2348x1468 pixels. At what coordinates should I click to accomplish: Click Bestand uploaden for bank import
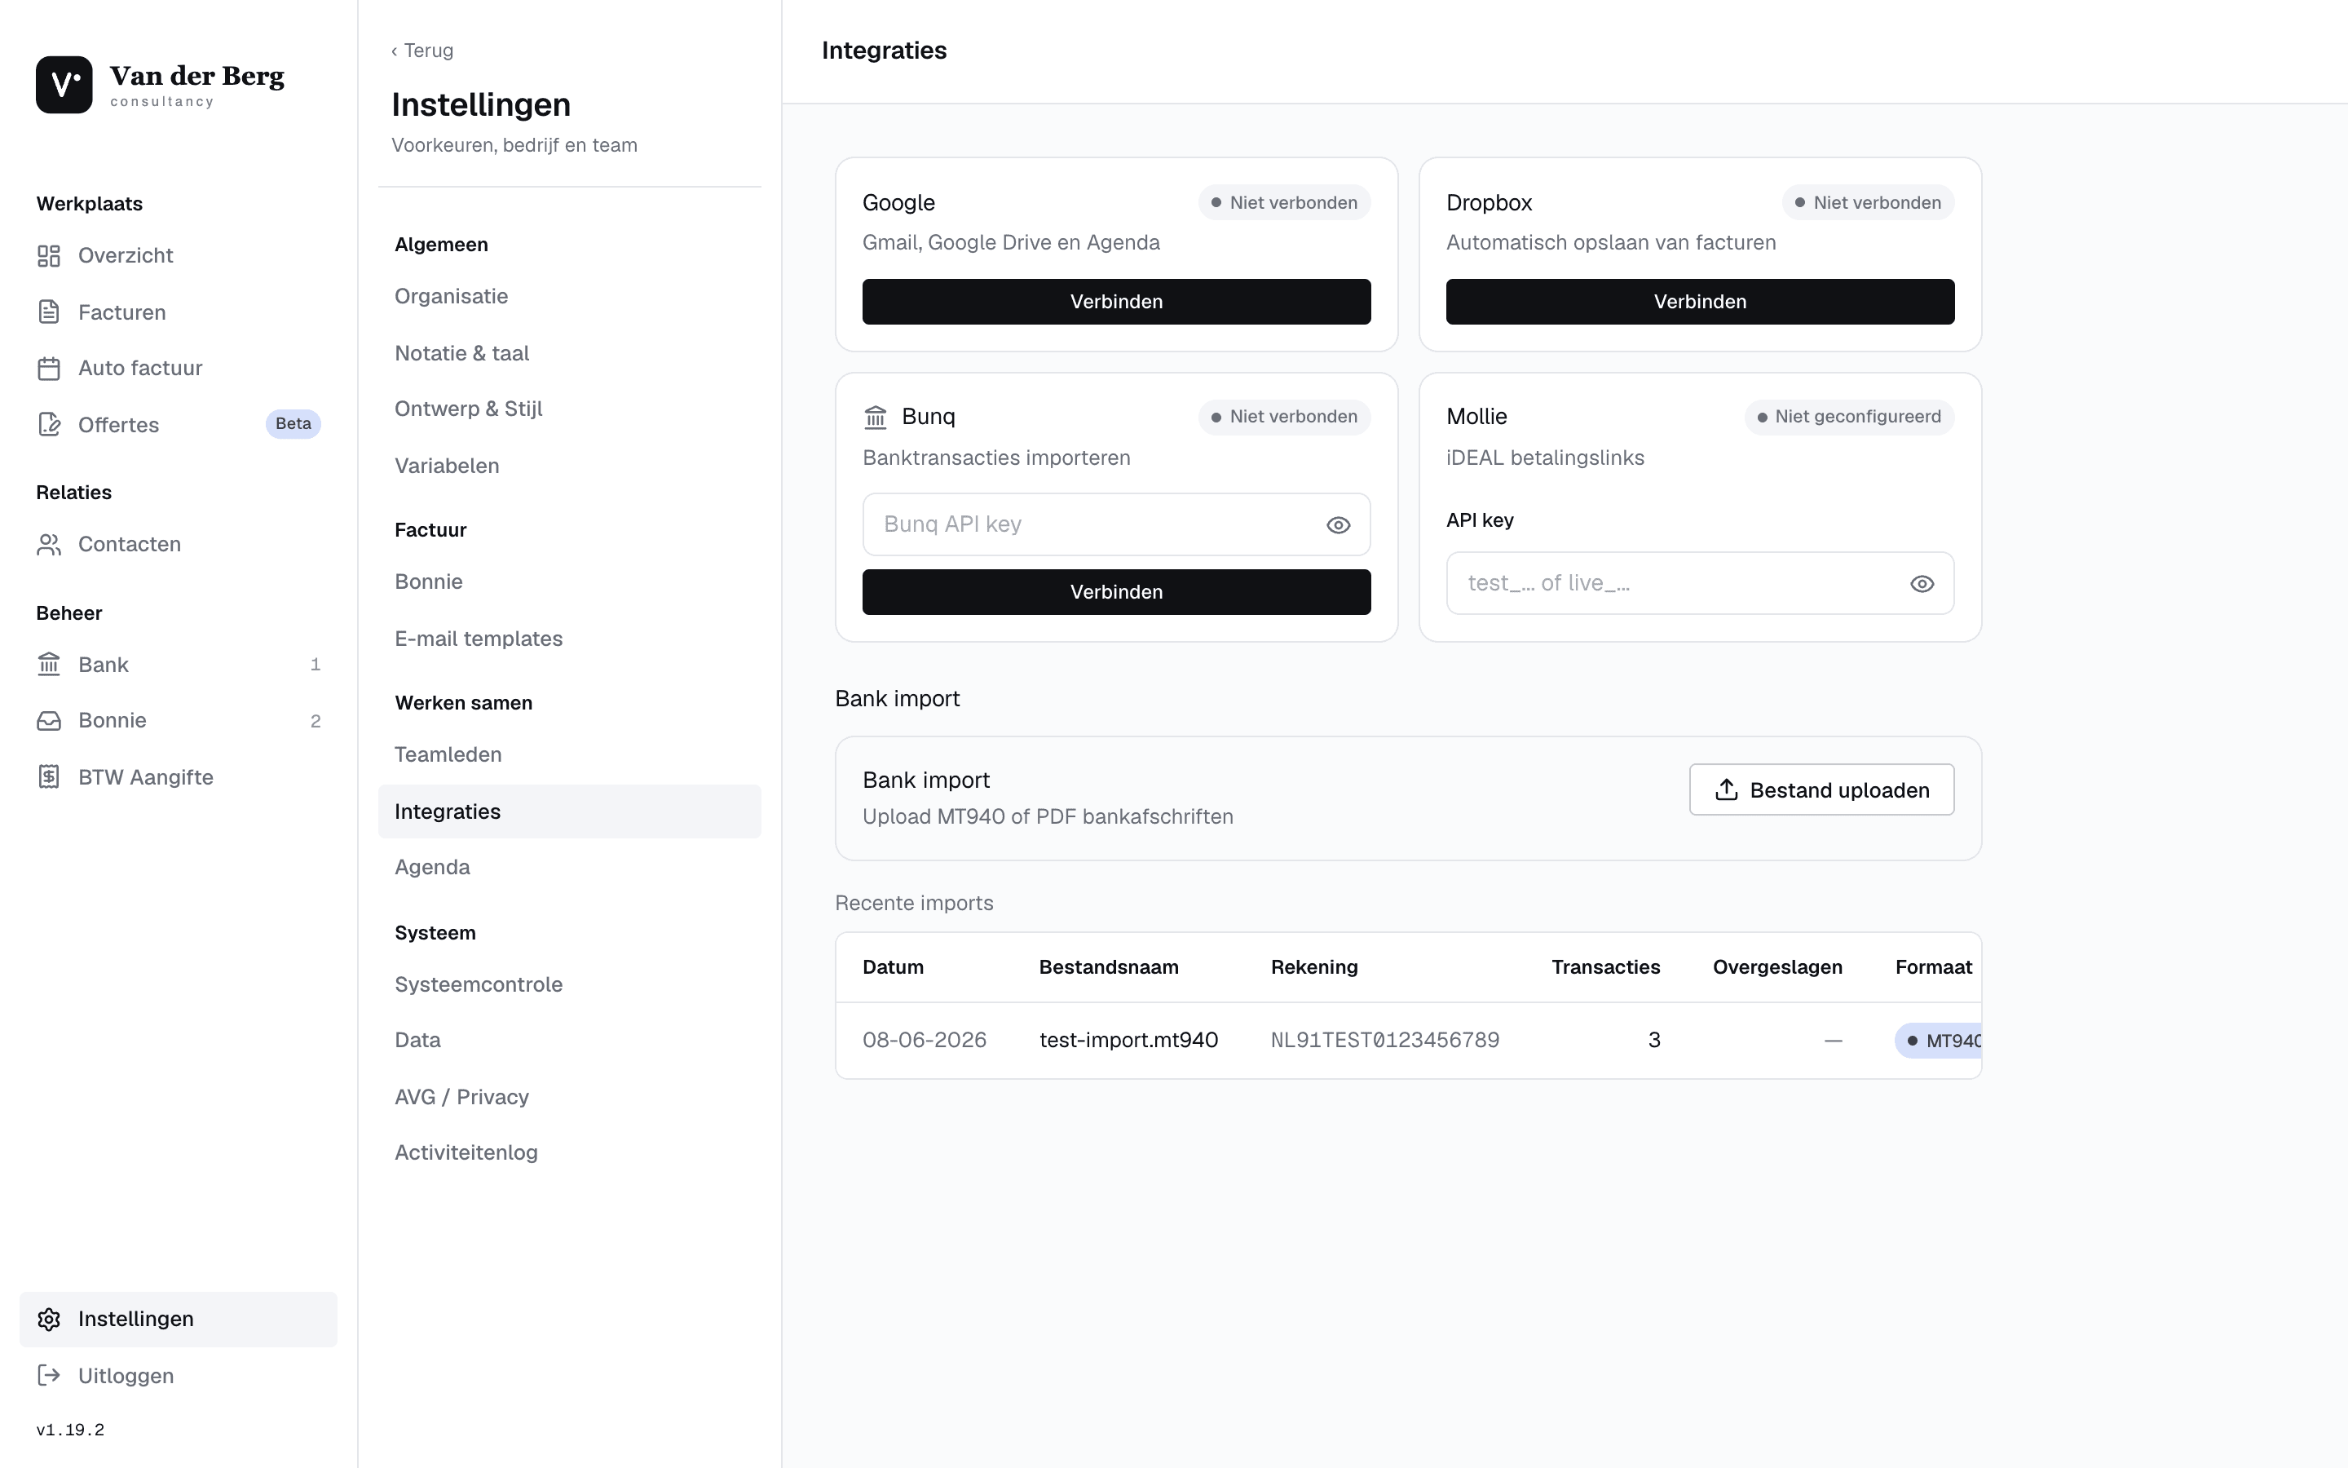pyautogui.click(x=1821, y=789)
